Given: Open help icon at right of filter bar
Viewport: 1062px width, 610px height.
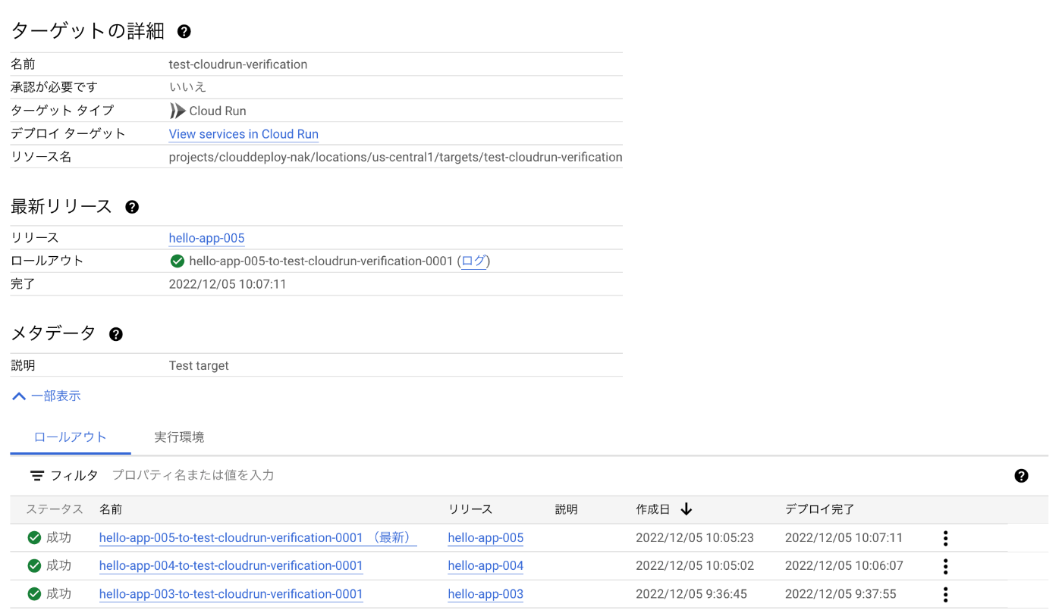Looking at the screenshot, I should point(1021,476).
